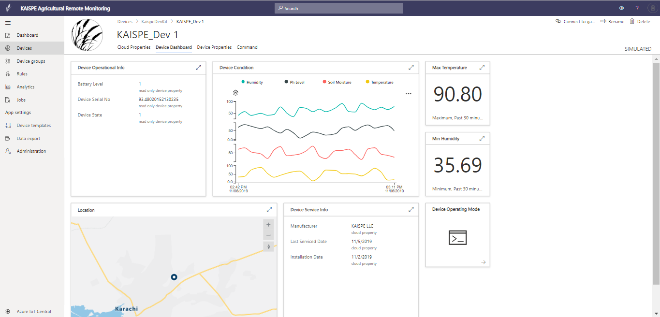Screen dimensions: 660x317
Task: Zoom in on the Location map
Action: click(268, 225)
